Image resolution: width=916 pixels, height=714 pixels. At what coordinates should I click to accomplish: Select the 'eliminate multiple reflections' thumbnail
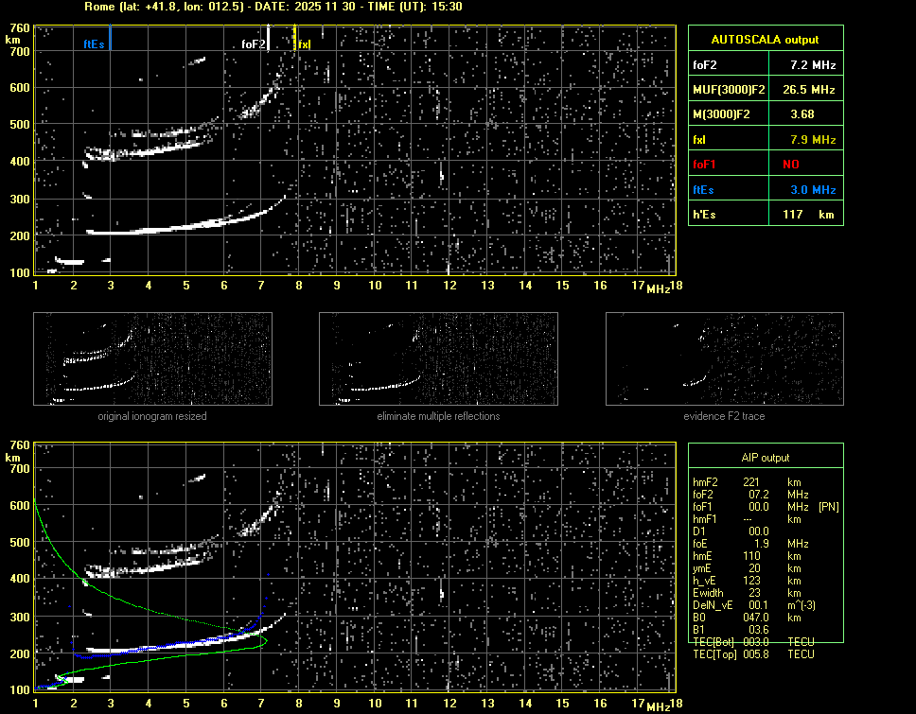coord(438,359)
